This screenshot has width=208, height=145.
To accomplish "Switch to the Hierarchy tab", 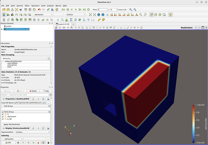I will pos(7,59).
